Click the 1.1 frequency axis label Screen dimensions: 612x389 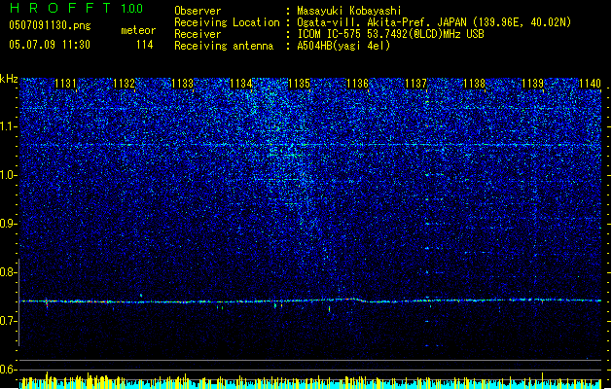click(9, 126)
